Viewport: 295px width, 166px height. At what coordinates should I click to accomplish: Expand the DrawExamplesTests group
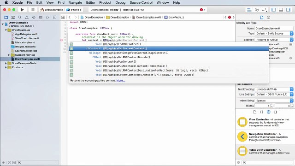coord(6,63)
